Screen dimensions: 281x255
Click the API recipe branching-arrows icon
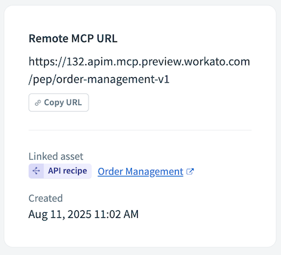(36, 171)
